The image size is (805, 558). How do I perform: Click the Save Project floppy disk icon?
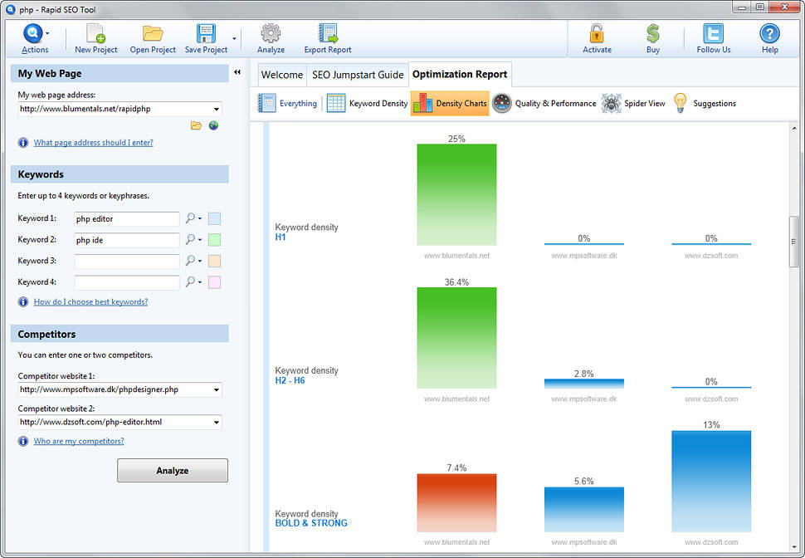click(x=206, y=35)
